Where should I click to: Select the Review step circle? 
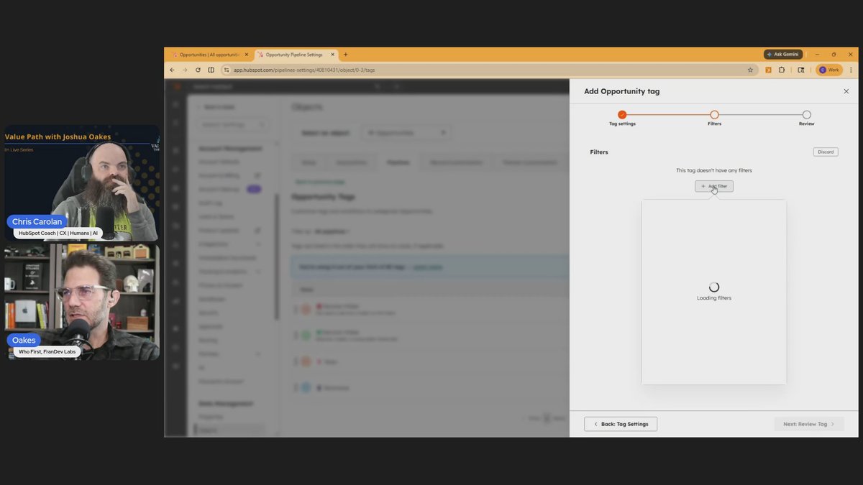pyautogui.click(x=807, y=114)
